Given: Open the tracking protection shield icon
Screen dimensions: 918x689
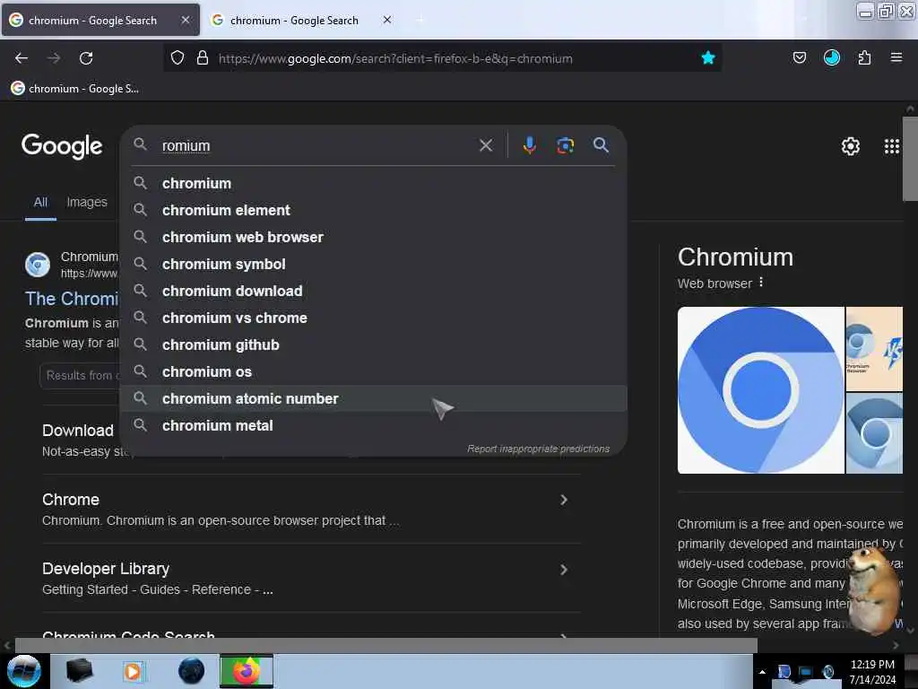Looking at the screenshot, I should [178, 58].
